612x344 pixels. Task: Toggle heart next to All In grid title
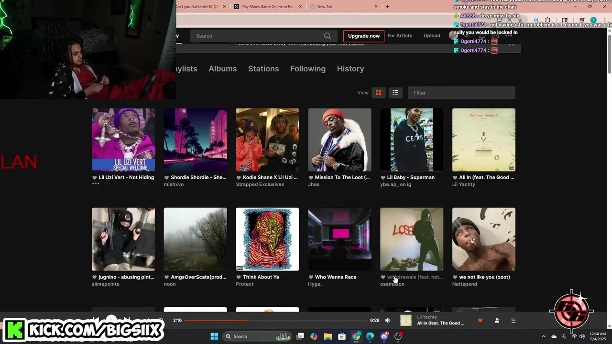[455, 177]
